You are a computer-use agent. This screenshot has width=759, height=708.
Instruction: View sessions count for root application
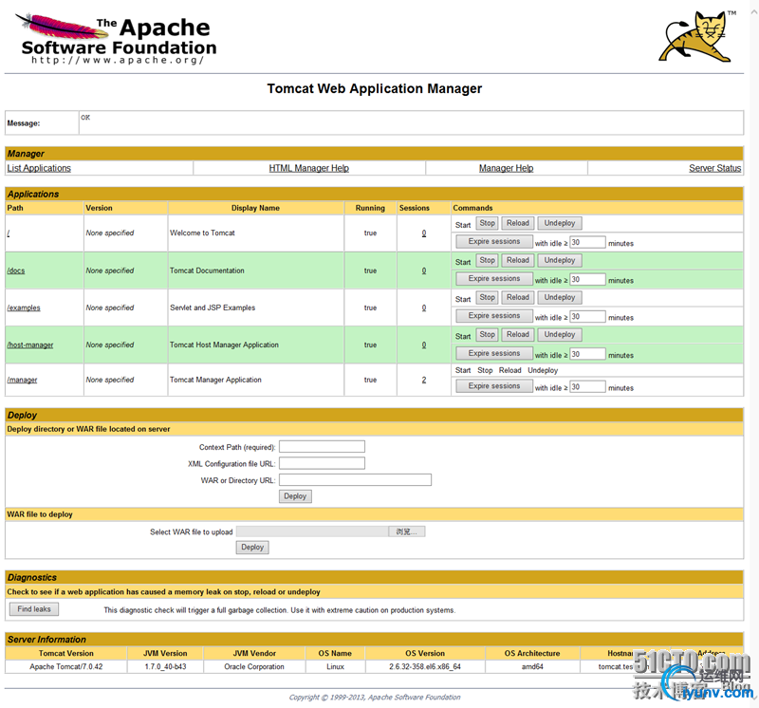click(x=424, y=233)
